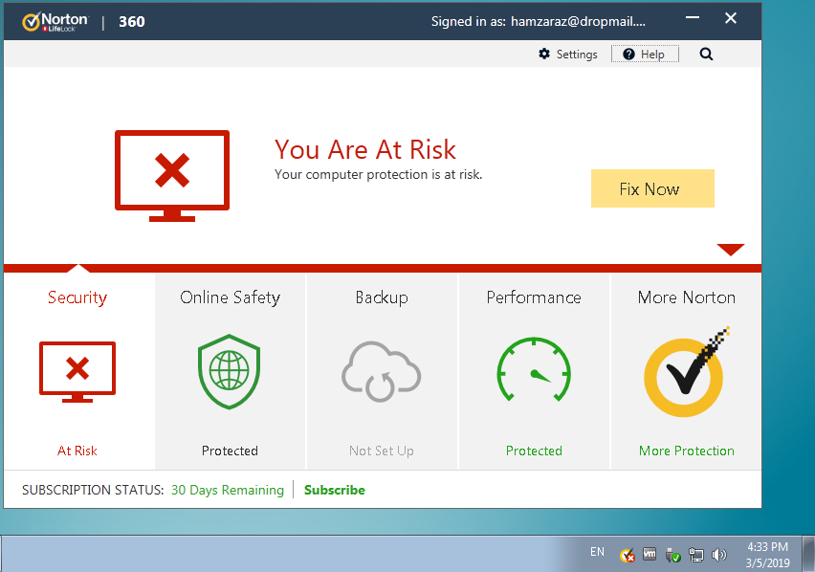Open the Help menu button
Viewport: 815px width, 572px height.
coord(645,54)
